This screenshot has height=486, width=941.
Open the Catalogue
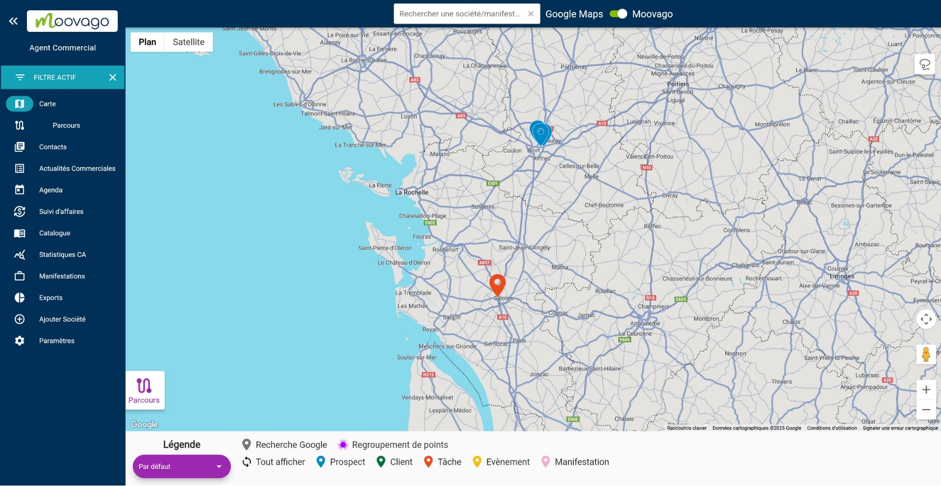[54, 233]
